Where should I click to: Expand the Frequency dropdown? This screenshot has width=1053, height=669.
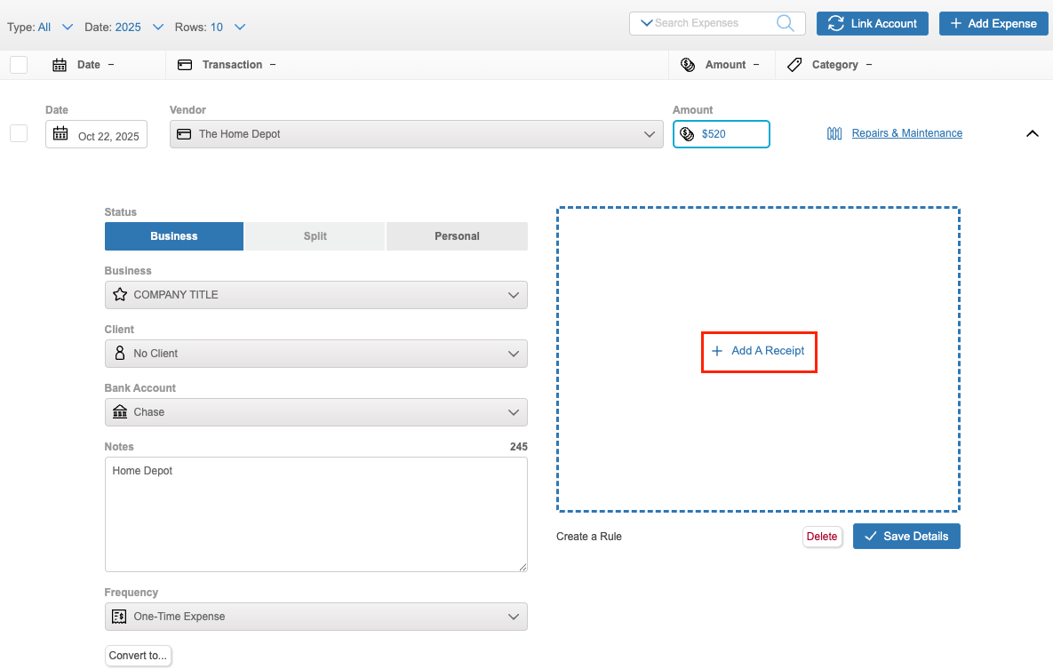tap(315, 617)
